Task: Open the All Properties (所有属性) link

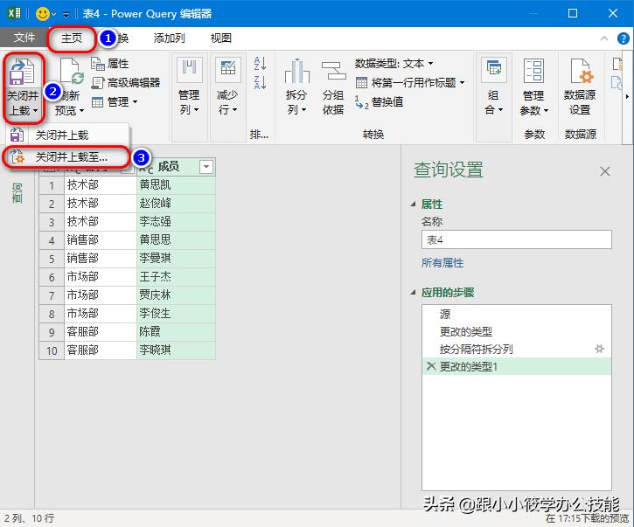Action: click(x=442, y=263)
